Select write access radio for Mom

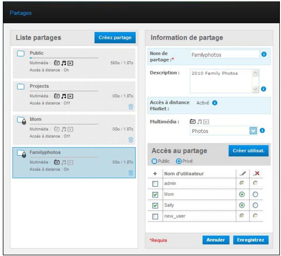[242, 194]
